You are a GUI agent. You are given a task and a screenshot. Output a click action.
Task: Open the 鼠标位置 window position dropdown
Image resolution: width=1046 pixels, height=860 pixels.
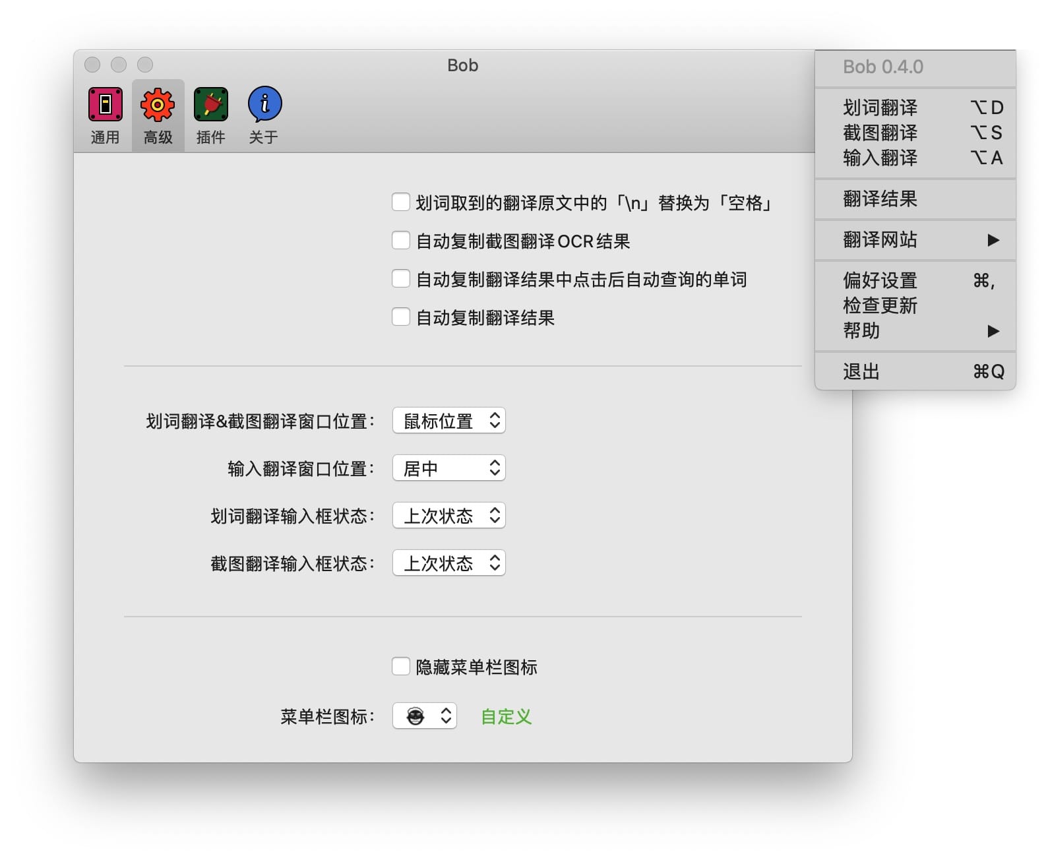click(x=449, y=421)
